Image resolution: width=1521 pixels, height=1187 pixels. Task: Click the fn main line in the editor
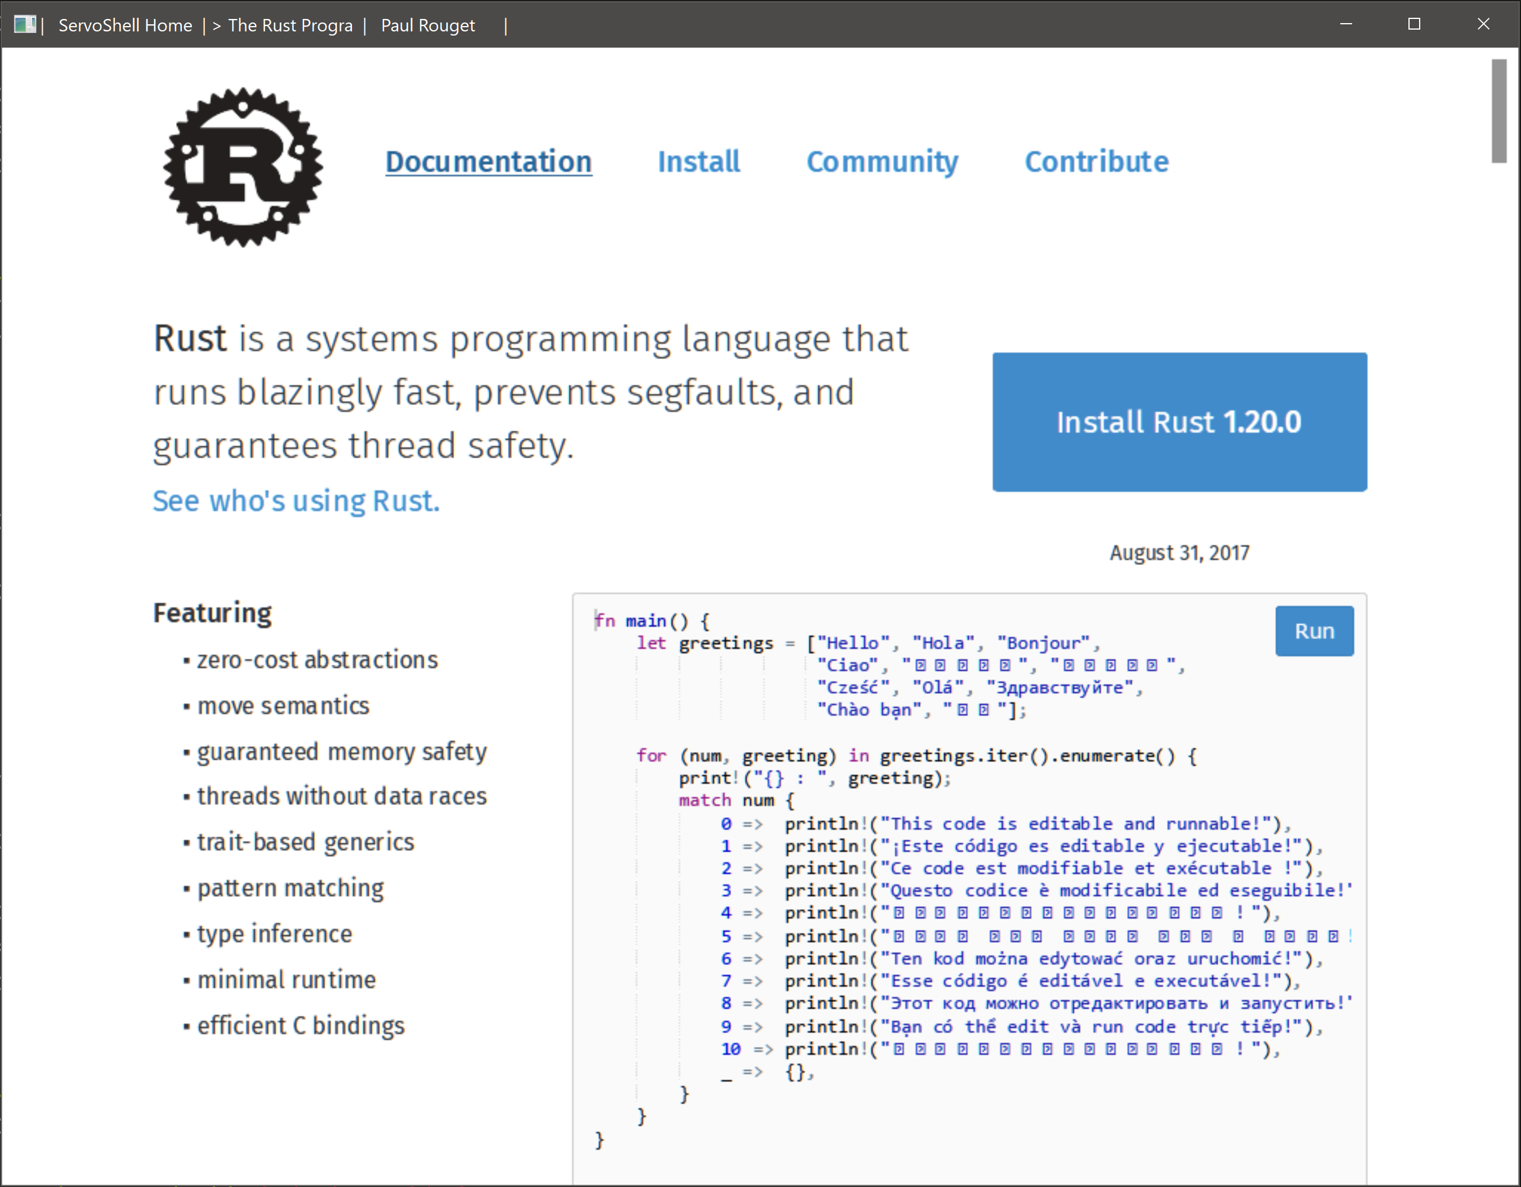coord(651,620)
